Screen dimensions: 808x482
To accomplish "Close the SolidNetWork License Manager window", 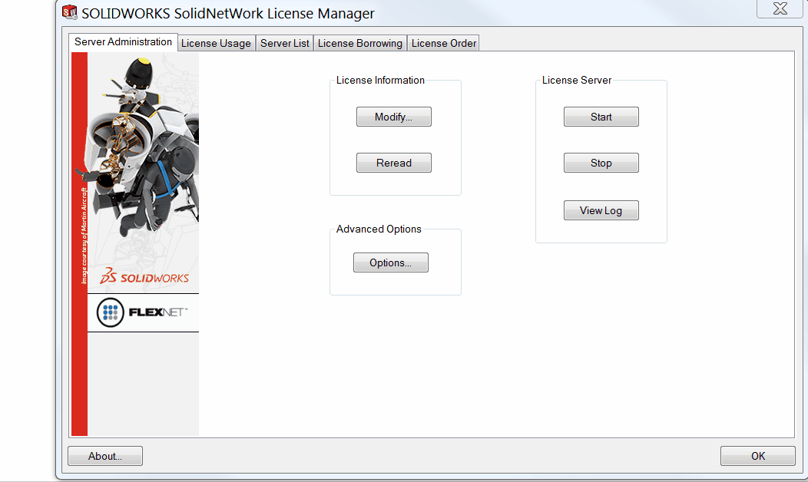I will pyautogui.click(x=780, y=8).
